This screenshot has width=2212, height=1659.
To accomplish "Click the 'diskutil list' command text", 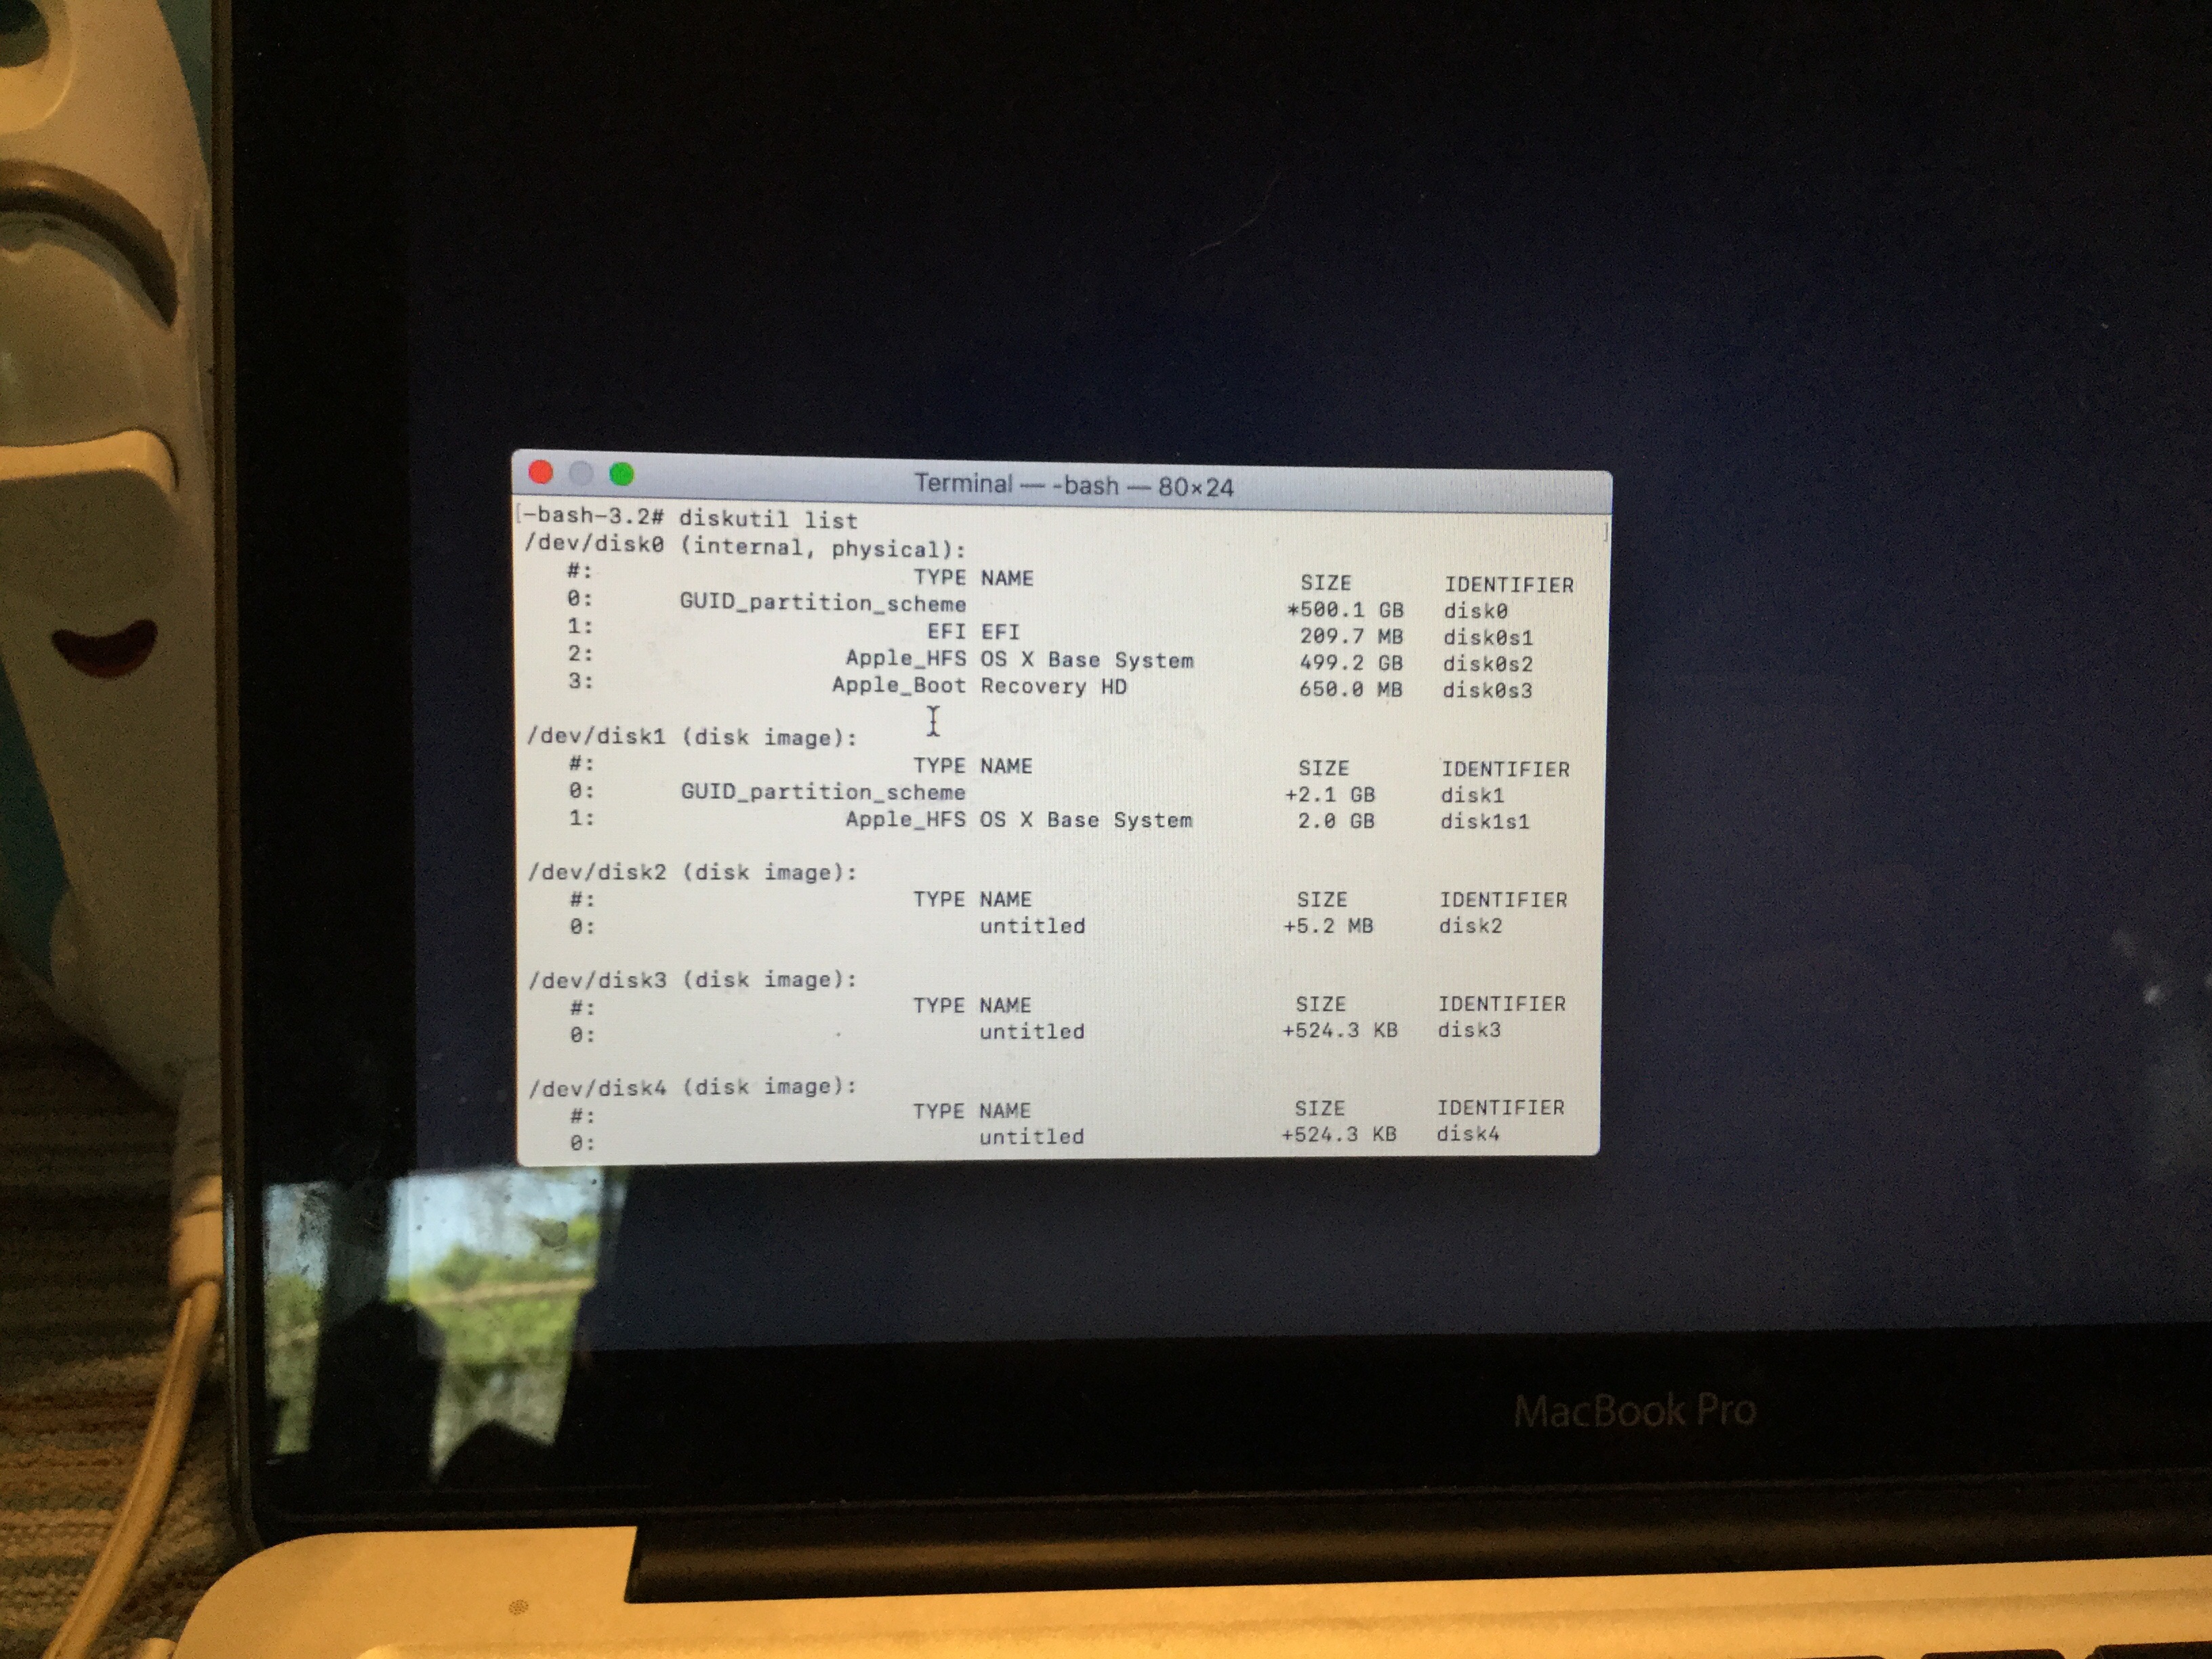I will pyautogui.click(x=768, y=520).
